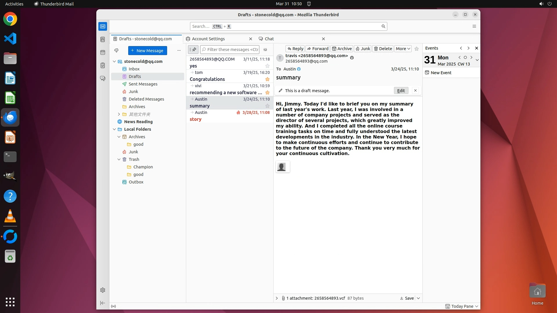Click the Edit draft button

pos(401,91)
